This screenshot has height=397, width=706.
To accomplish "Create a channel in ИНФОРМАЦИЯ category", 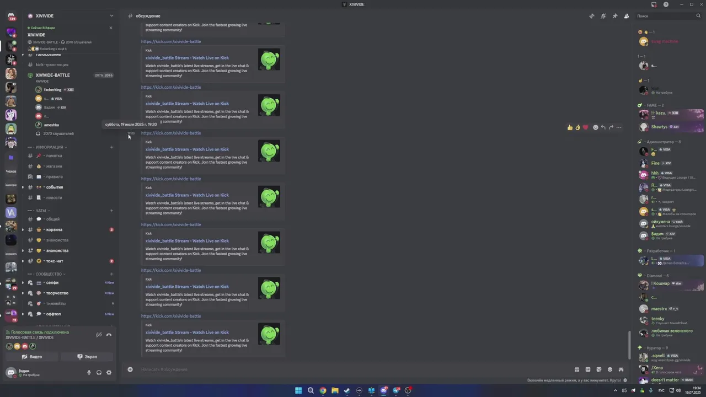I will pos(111,147).
